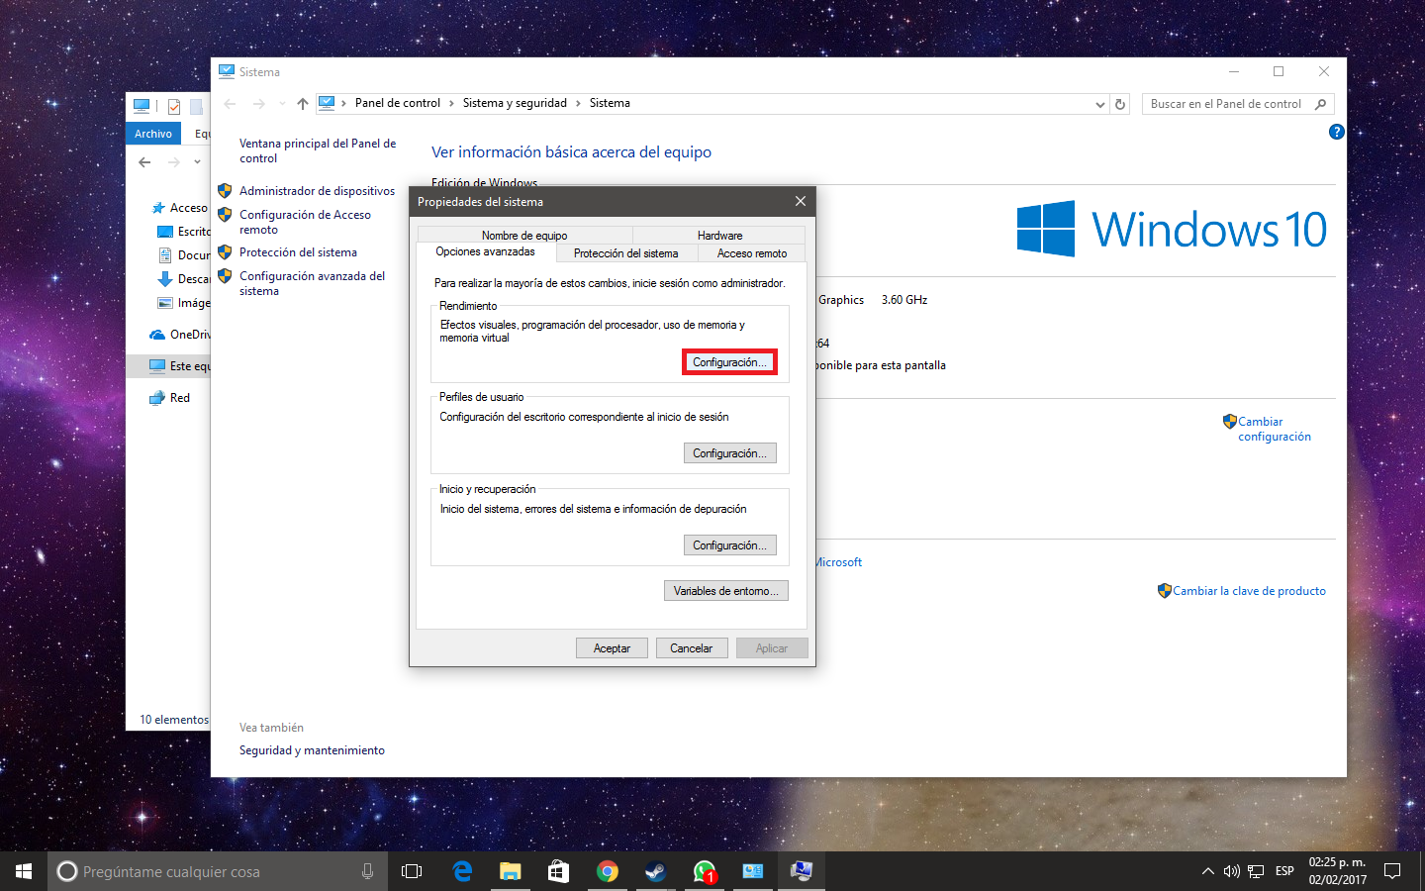
Task: Expand the chevron after Panel de control
Action: (452, 103)
